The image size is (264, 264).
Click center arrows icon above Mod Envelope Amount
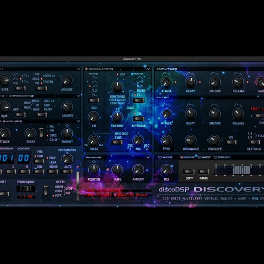(67, 126)
